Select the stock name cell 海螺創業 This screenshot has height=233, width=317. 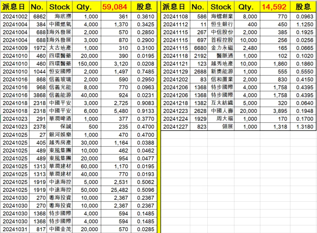(221, 17)
